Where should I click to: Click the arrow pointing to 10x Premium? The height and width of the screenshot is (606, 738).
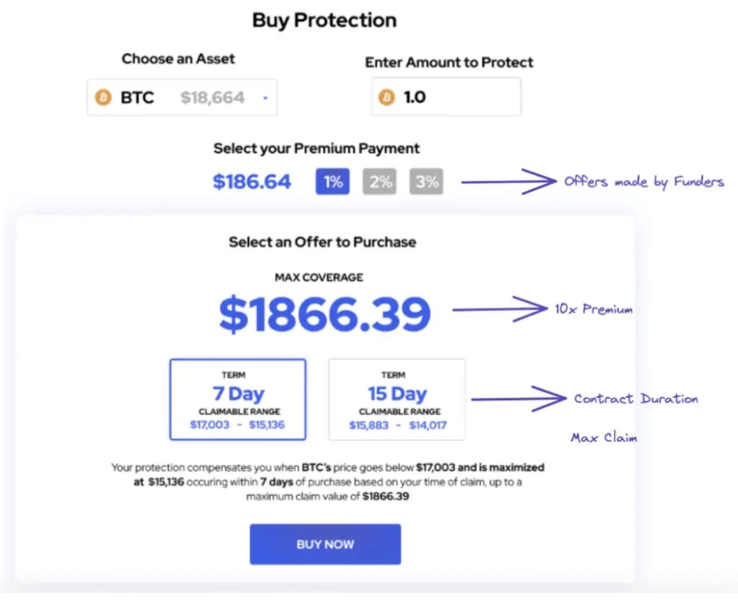click(x=499, y=309)
